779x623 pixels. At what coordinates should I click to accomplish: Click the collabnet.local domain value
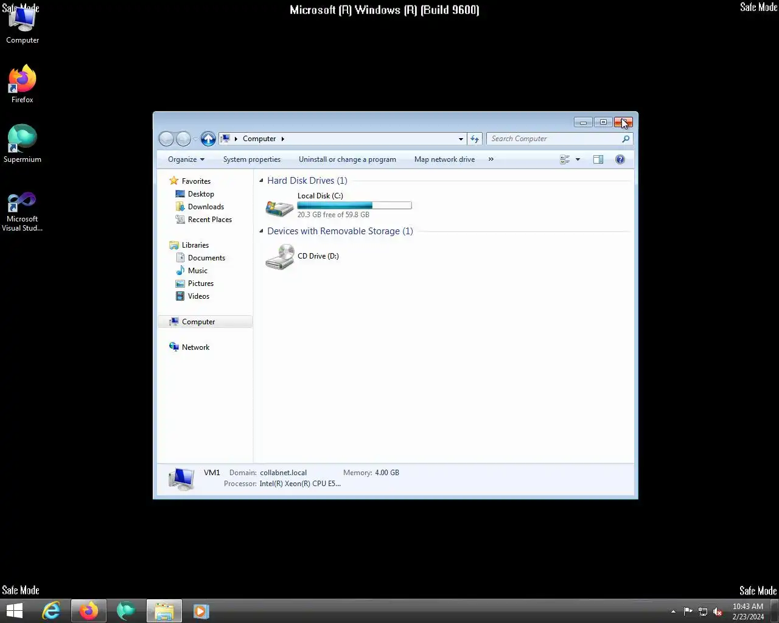283,473
